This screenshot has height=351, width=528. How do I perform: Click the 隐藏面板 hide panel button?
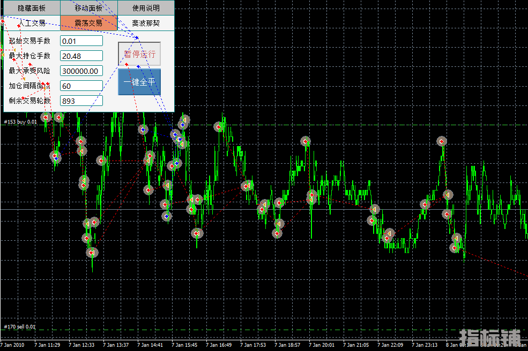(32, 8)
